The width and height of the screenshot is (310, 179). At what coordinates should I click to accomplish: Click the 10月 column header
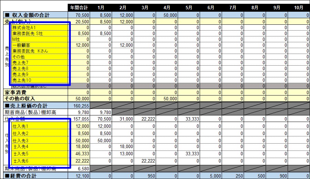pyautogui.click(x=299, y=7)
